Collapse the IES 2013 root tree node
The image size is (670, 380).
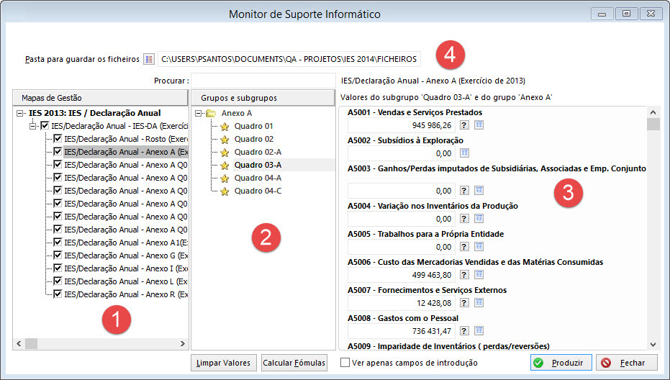pos(19,113)
